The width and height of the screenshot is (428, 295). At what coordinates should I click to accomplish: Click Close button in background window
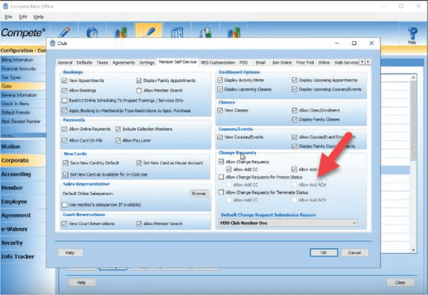[400, 282]
